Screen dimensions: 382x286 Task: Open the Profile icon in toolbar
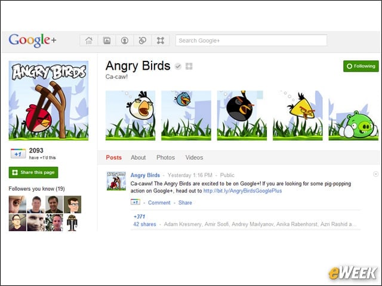[125, 41]
